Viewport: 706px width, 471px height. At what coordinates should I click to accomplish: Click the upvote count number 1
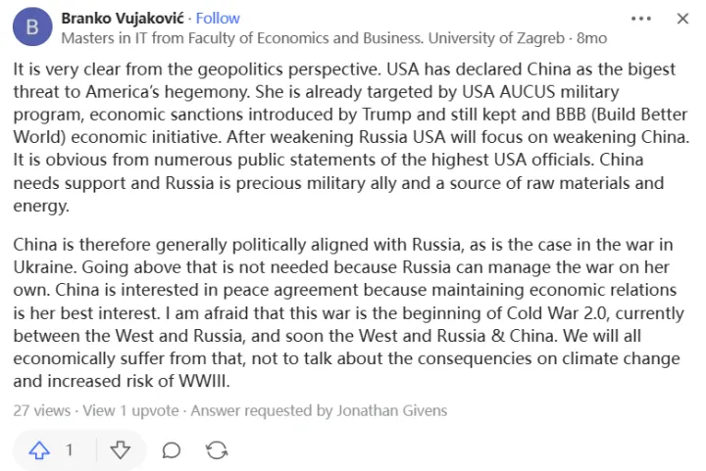pos(69,449)
